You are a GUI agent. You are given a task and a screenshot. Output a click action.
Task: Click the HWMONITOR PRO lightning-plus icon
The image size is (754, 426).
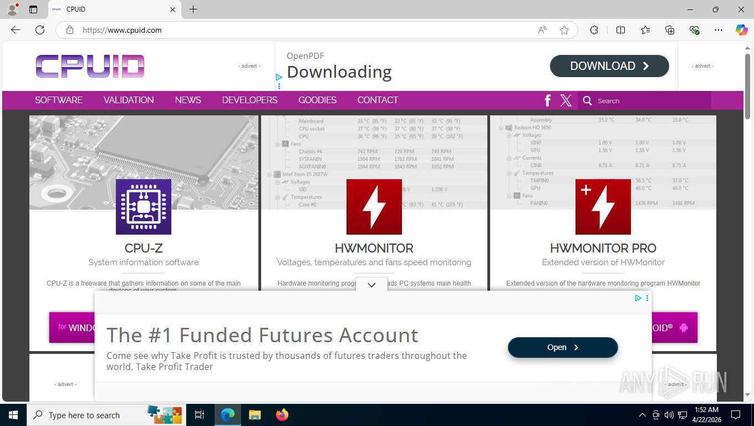[603, 207]
